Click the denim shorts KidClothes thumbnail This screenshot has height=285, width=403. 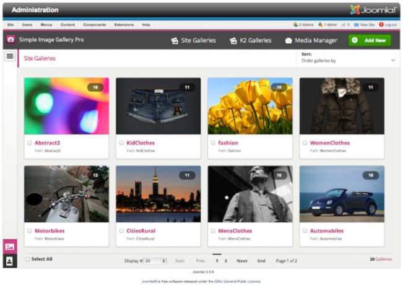[x=158, y=106]
